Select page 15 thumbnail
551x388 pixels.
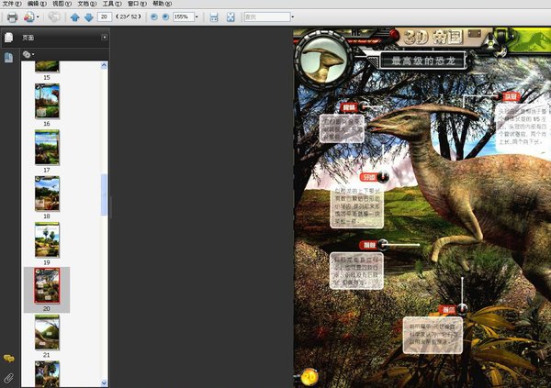[x=47, y=67]
